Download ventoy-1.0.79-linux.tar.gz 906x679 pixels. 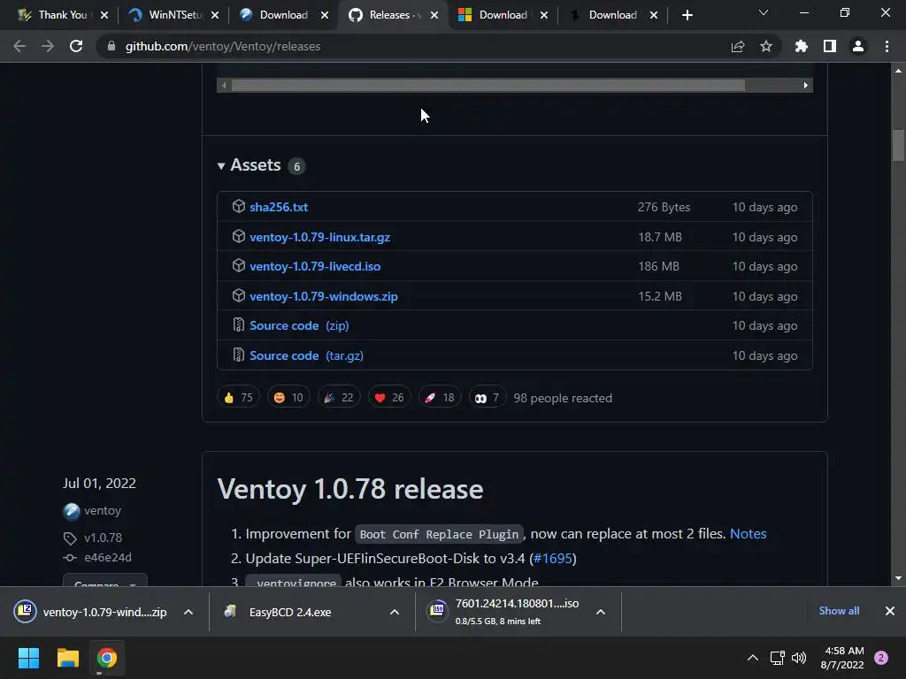point(319,237)
